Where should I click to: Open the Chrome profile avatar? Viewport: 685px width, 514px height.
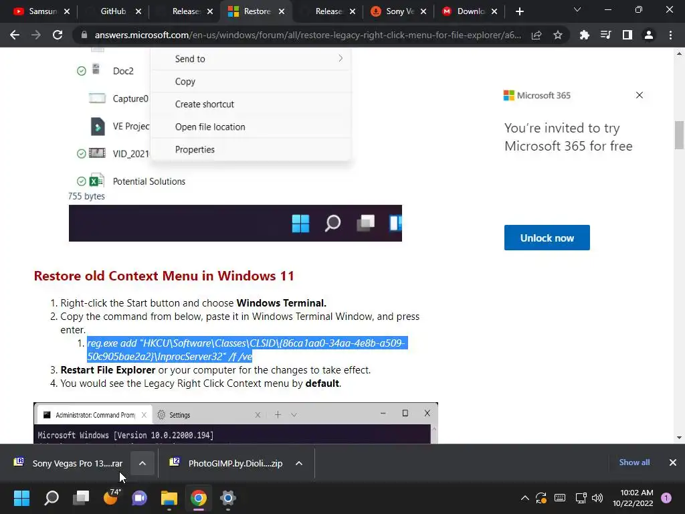(x=649, y=35)
